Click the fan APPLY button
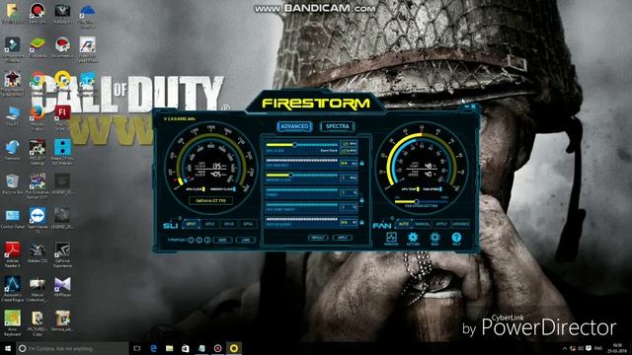 click(441, 224)
